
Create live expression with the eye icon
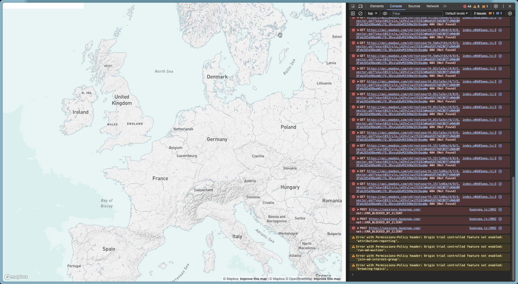[385, 13]
